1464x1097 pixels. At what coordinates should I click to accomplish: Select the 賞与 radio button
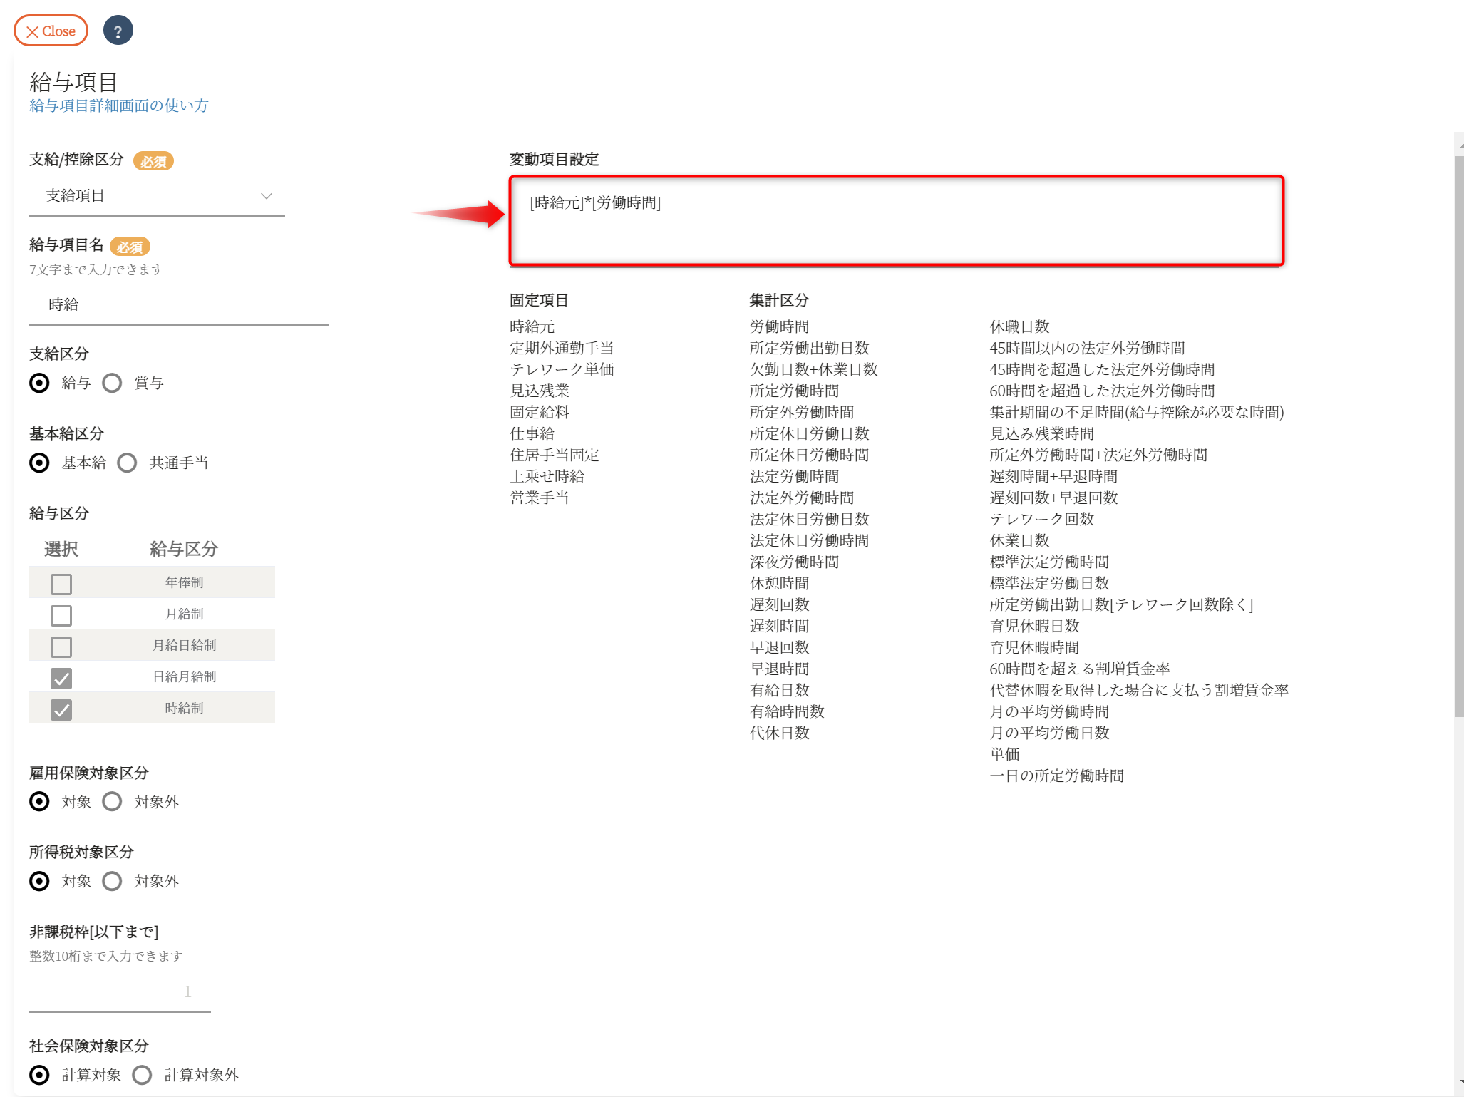tap(112, 383)
